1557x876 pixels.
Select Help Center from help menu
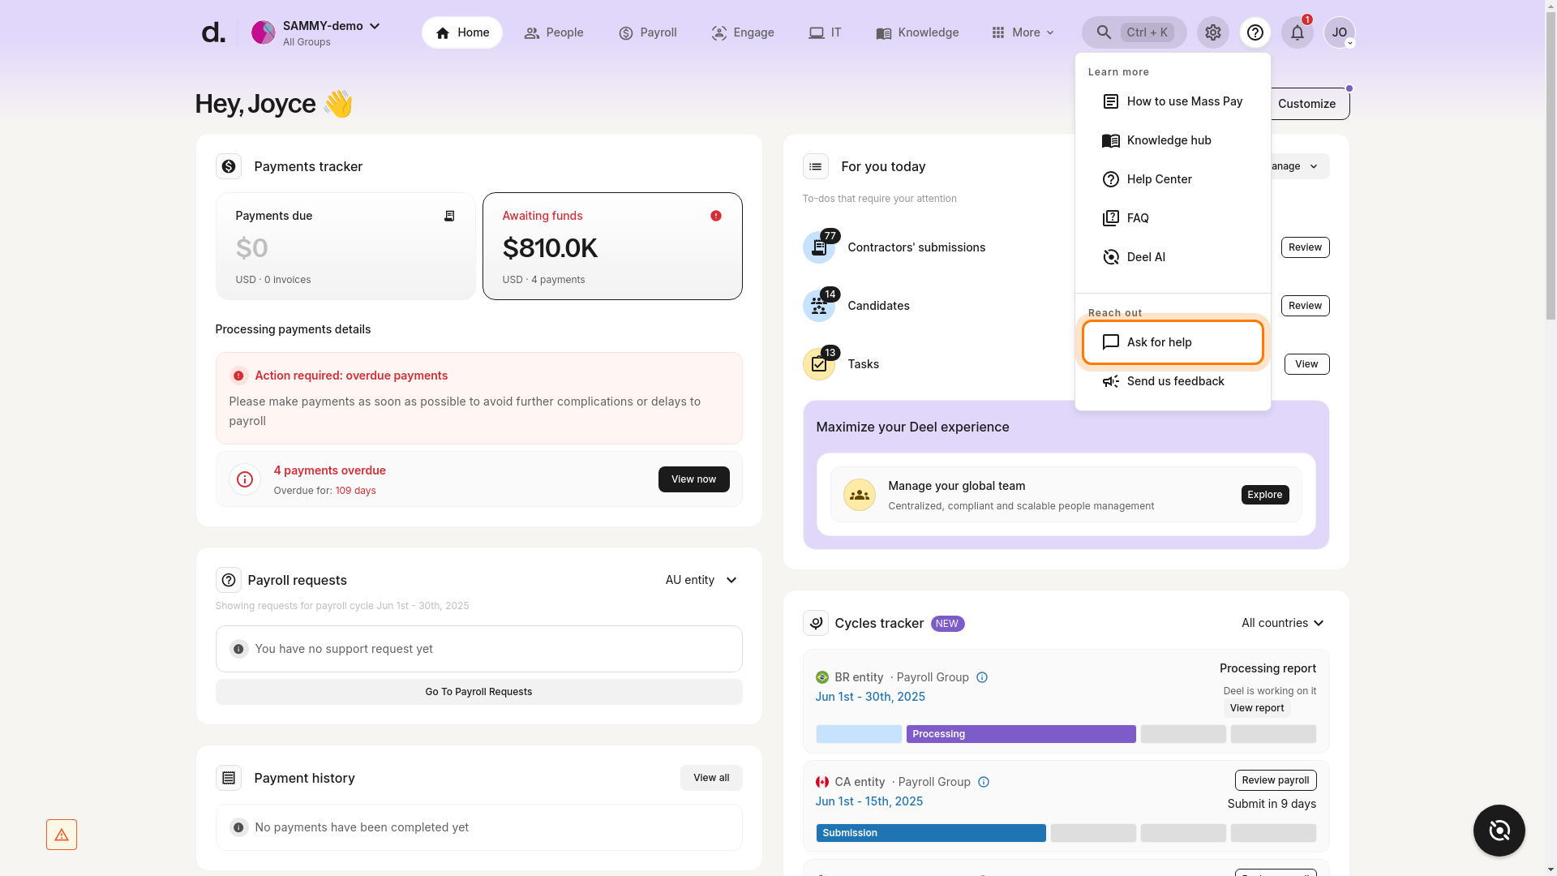pyautogui.click(x=1173, y=179)
